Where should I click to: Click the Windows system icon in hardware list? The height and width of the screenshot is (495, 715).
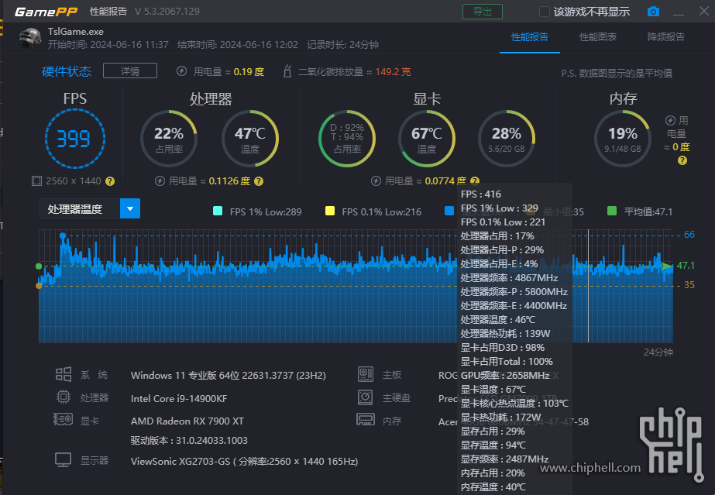(x=64, y=374)
